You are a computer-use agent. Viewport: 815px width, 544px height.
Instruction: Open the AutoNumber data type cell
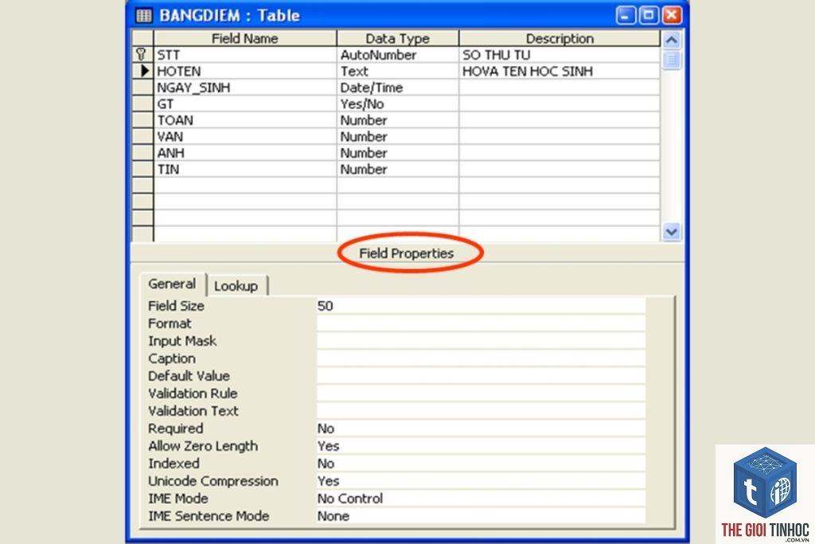click(398, 54)
